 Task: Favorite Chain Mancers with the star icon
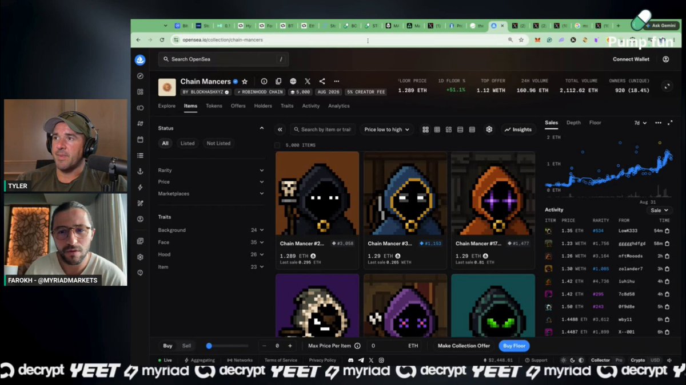pyautogui.click(x=245, y=82)
